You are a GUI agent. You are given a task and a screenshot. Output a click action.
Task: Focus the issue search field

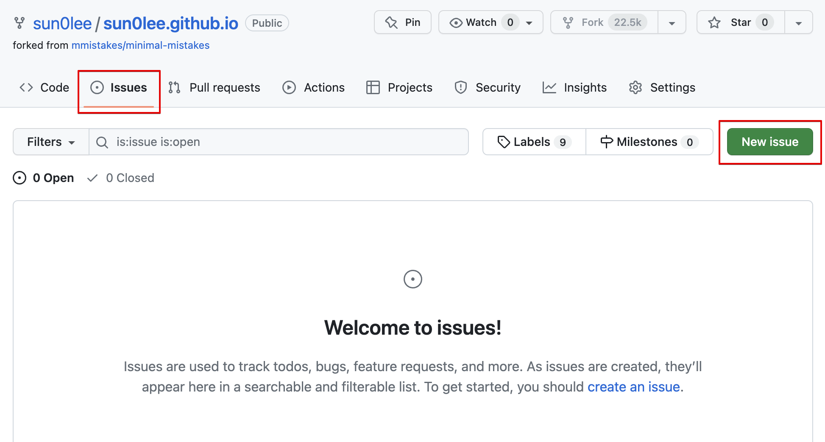pyautogui.click(x=279, y=142)
